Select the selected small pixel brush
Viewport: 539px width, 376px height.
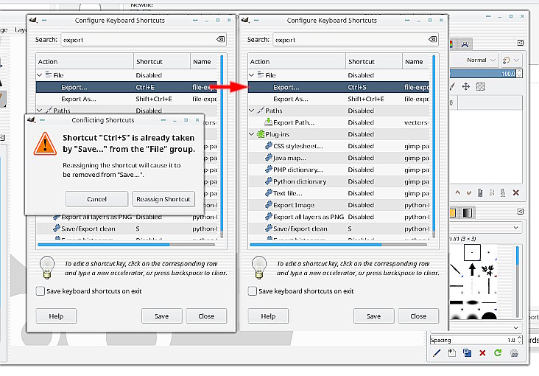(x=472, y=252)
